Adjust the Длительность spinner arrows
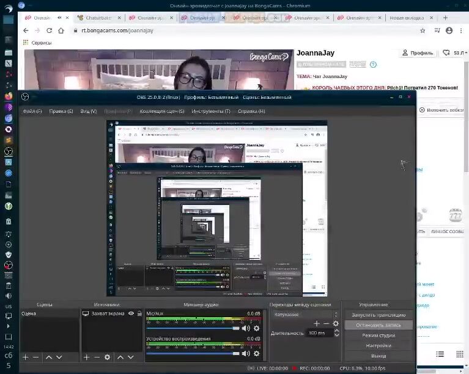The width and height of the screenshot is (469, 374). click(x=336, y=333)
